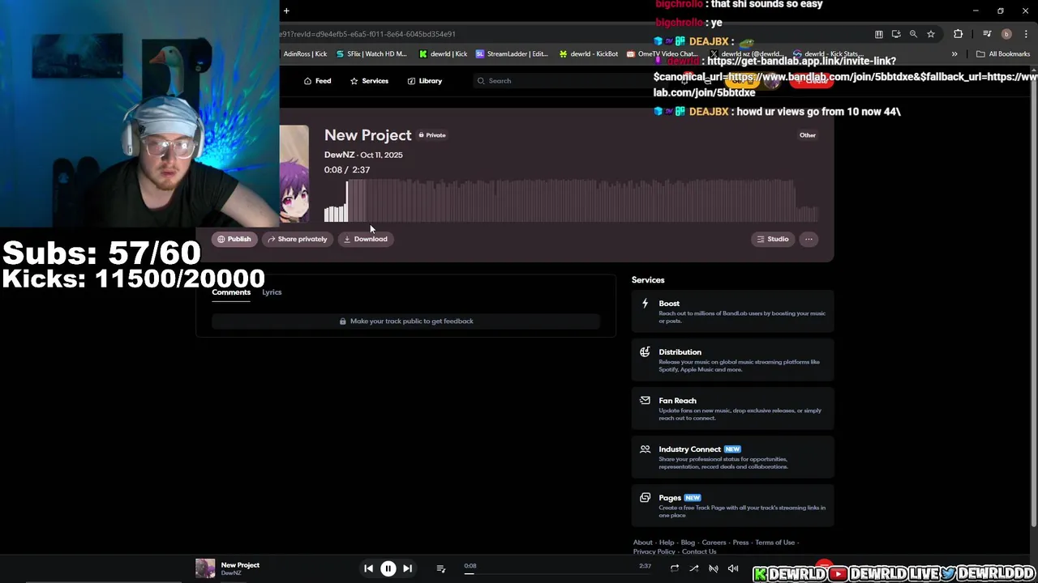
Task: Click the volume speaker icon in player
Action: 733,568
